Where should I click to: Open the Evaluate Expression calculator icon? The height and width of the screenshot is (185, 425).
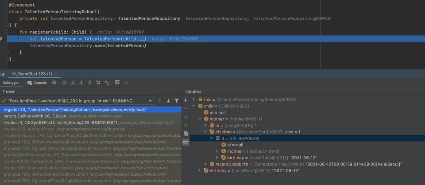(x=117, y=83)
